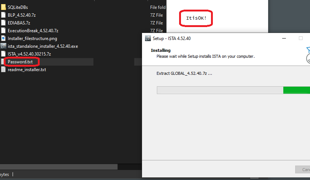This screenshot has height=180, width=310.
Task: Select ISTA_v4.52.40.30215.7z file name
Action: click(29, 54)
